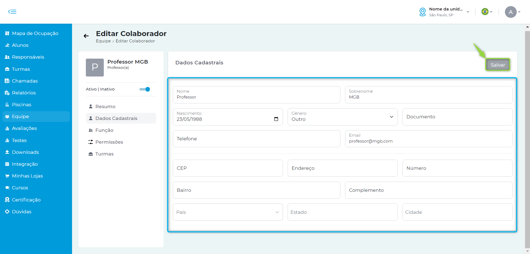Viewport: 530px width, 254px height.
Task: Click the Chamadas list icon
Action: coord(7,81)
